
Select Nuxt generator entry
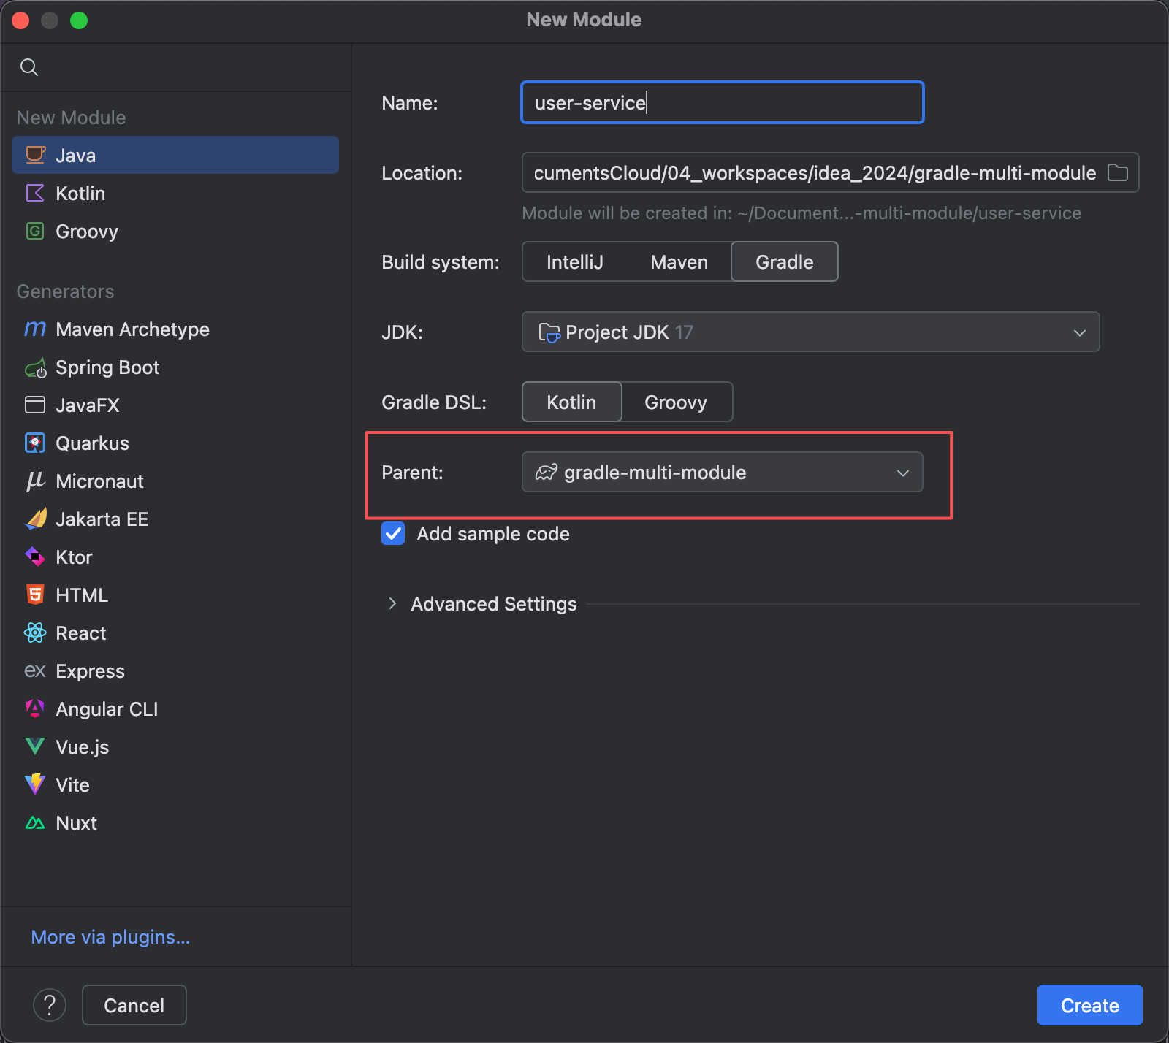(175, 822)
